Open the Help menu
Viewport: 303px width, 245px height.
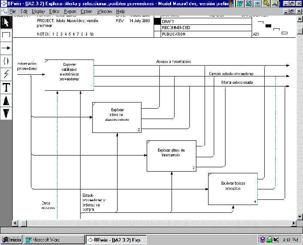point(121,12)
